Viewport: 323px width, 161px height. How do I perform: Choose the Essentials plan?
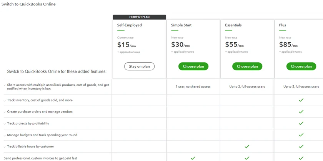(x=247, y=66)
